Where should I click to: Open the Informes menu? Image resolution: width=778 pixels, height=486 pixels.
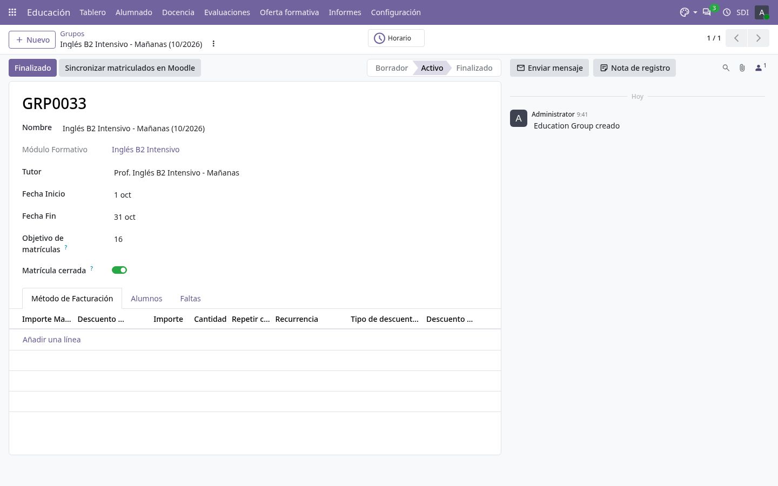[x=345, y=12]
